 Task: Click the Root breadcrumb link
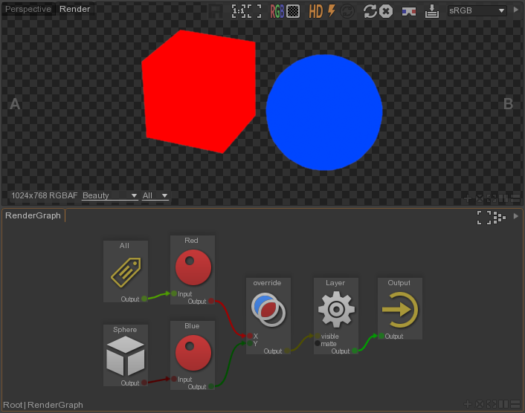coord(13,405)
